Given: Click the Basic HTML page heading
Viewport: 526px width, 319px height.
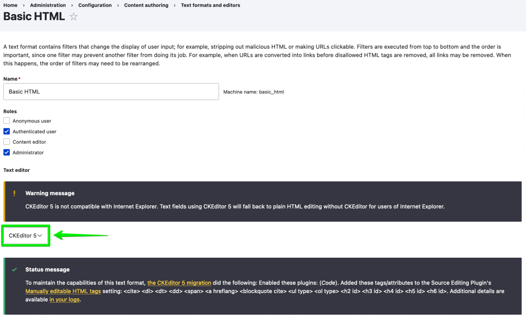Looking at the screenshot, I should tap(34, 16).
